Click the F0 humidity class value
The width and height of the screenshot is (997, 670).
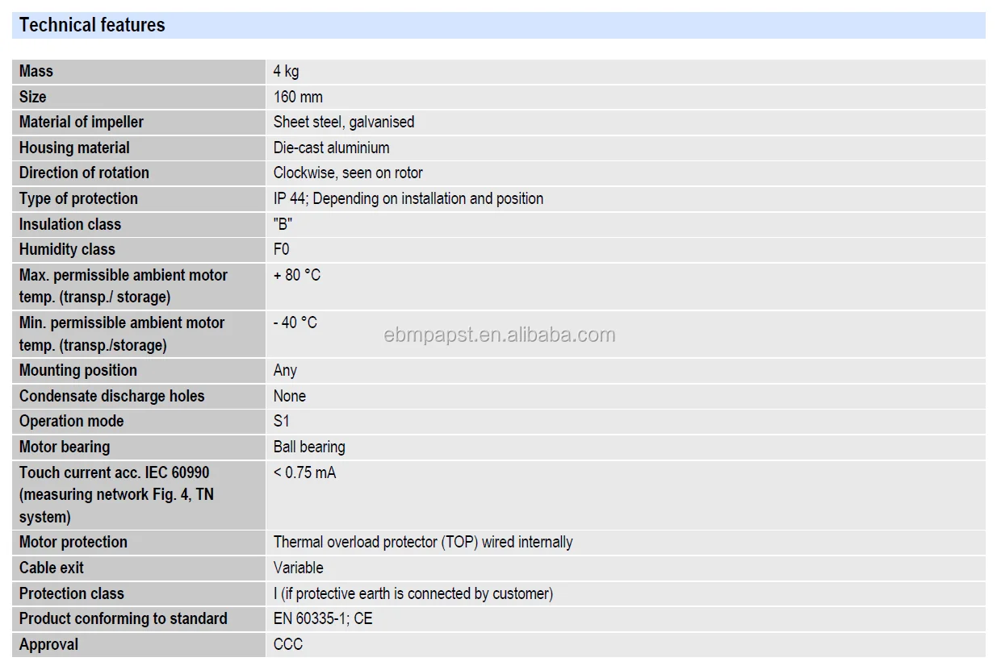(281, 249)
